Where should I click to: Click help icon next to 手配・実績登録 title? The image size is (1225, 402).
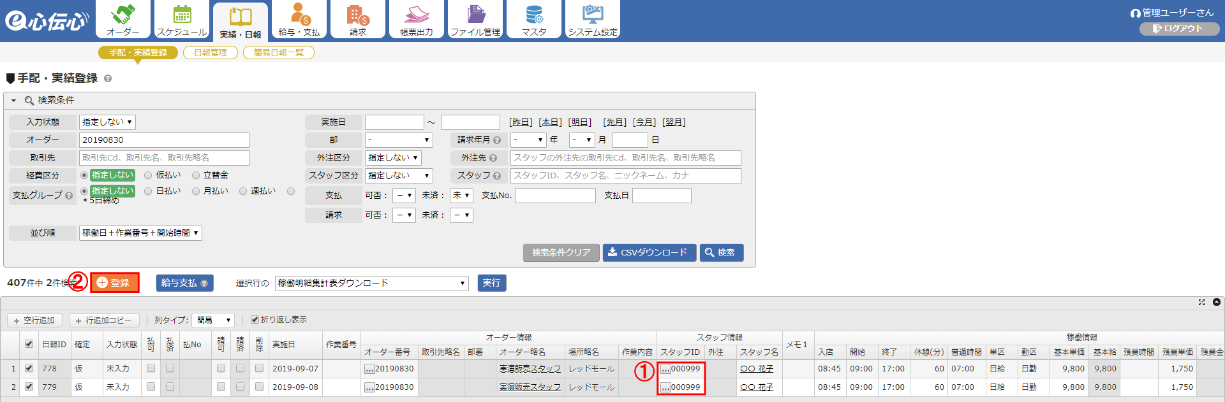[x=108, y=78]
